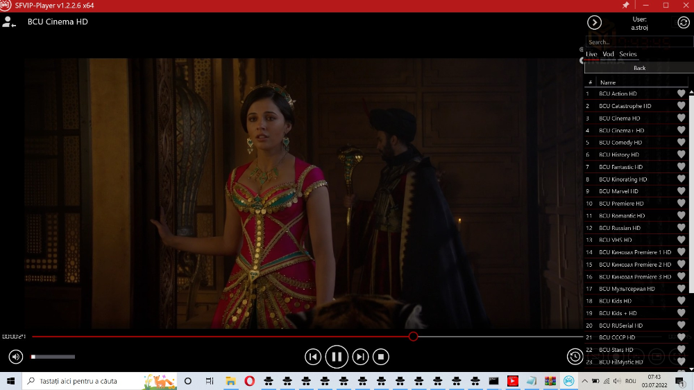Open the playback history clock icon

coord(575,357)
